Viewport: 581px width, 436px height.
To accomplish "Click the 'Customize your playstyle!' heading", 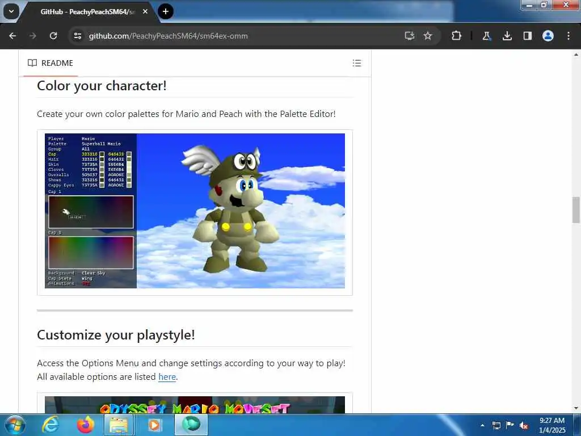I will point(116,335).
